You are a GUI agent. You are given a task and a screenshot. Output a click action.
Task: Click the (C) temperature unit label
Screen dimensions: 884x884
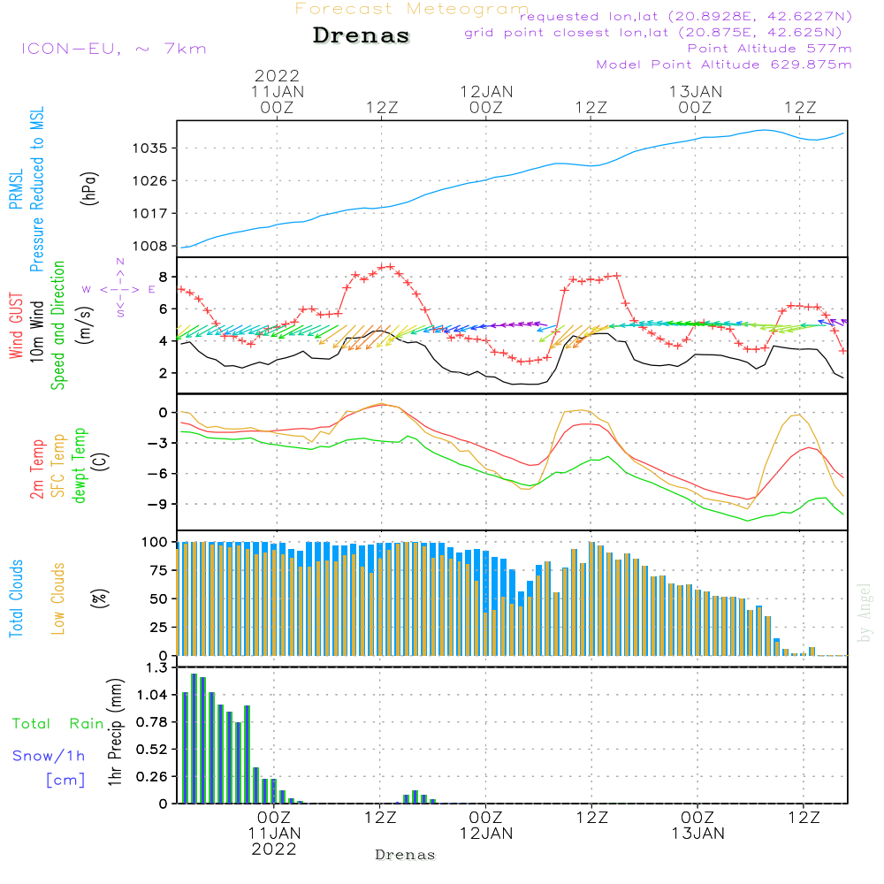coord(101,461)
